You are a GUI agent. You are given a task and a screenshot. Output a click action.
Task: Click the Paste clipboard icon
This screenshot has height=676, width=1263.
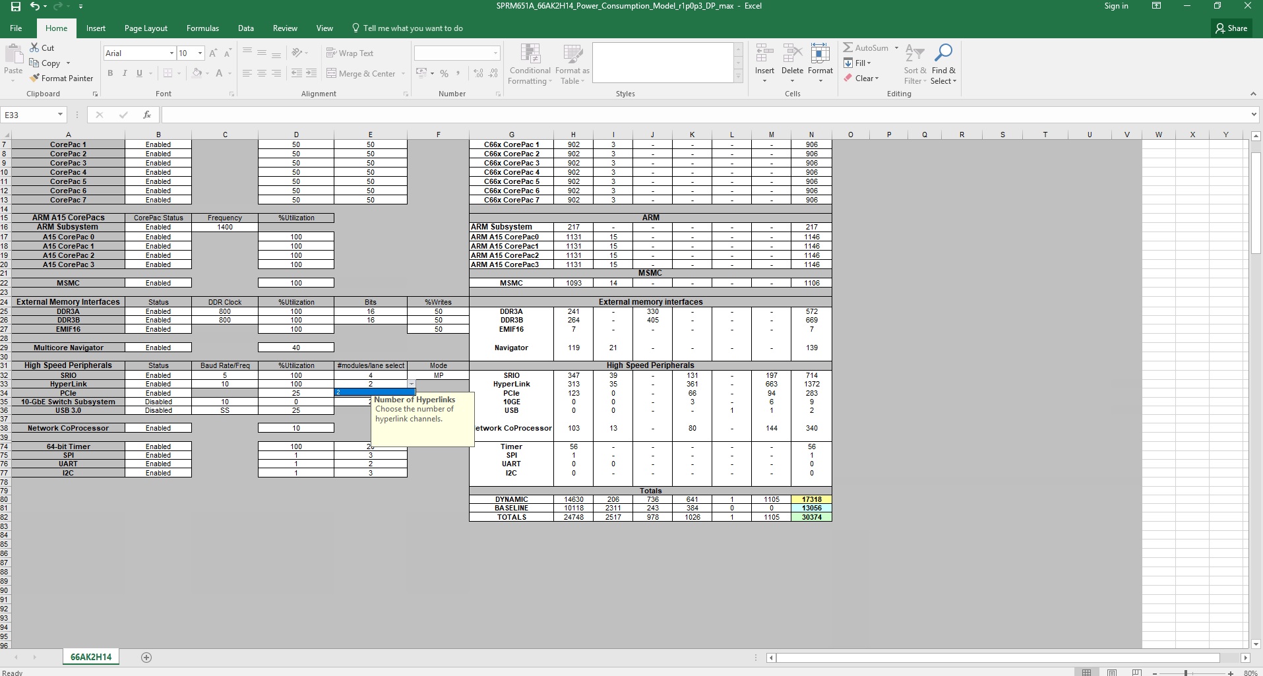click(13, 55)
